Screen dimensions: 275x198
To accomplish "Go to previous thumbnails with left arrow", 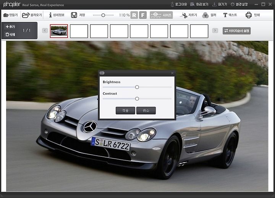I will coord(45,31).
